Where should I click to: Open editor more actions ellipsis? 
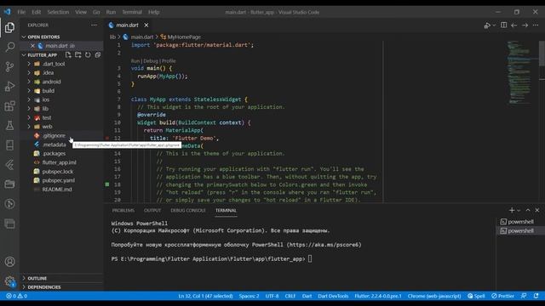click(536, 25)
